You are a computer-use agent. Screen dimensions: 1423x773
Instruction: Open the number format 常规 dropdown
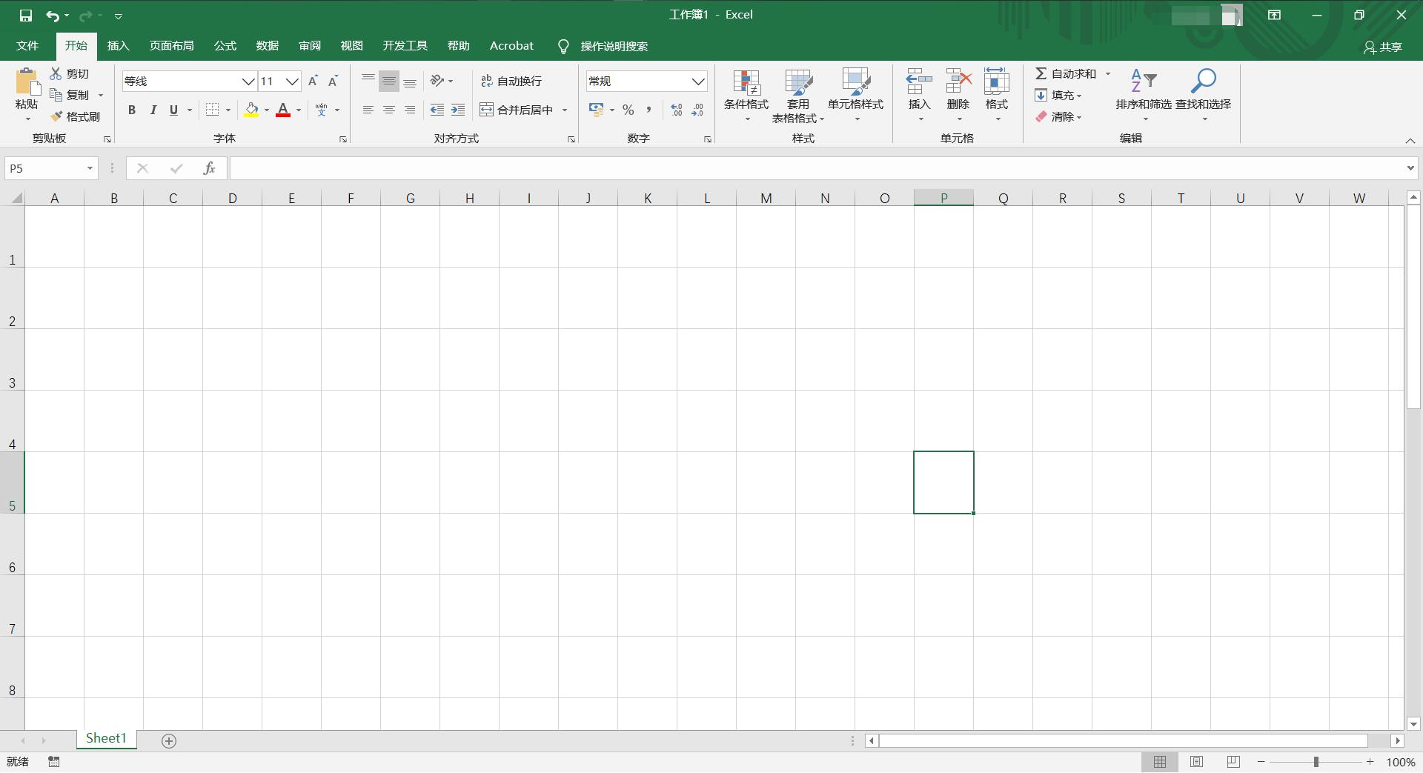(698, 81)
